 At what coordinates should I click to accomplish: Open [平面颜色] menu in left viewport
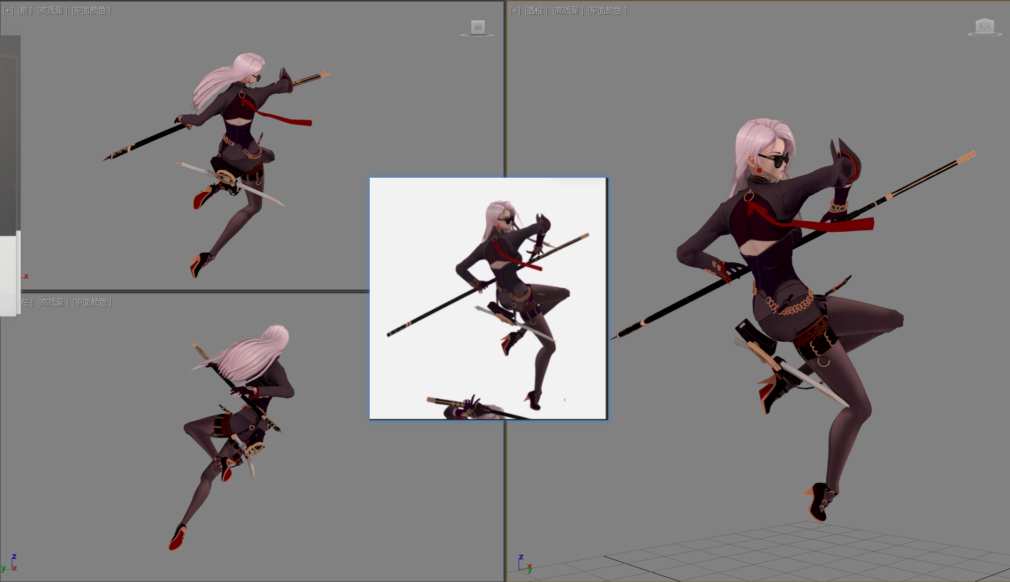point(92,303)
